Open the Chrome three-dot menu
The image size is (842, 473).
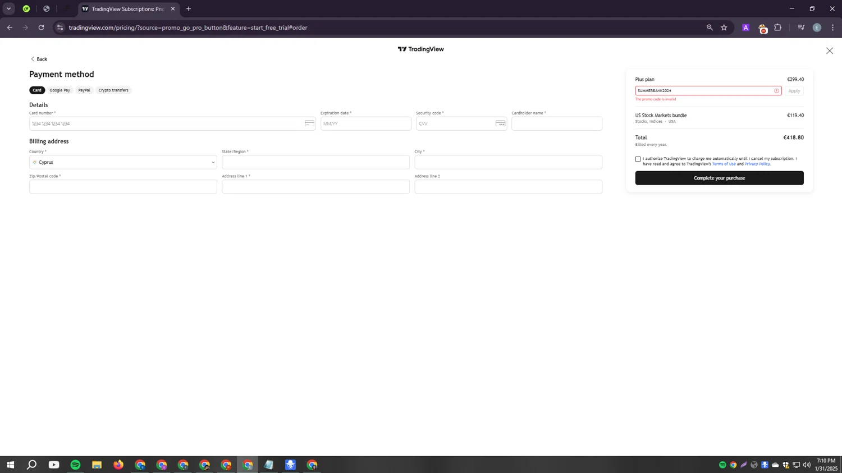832,27
